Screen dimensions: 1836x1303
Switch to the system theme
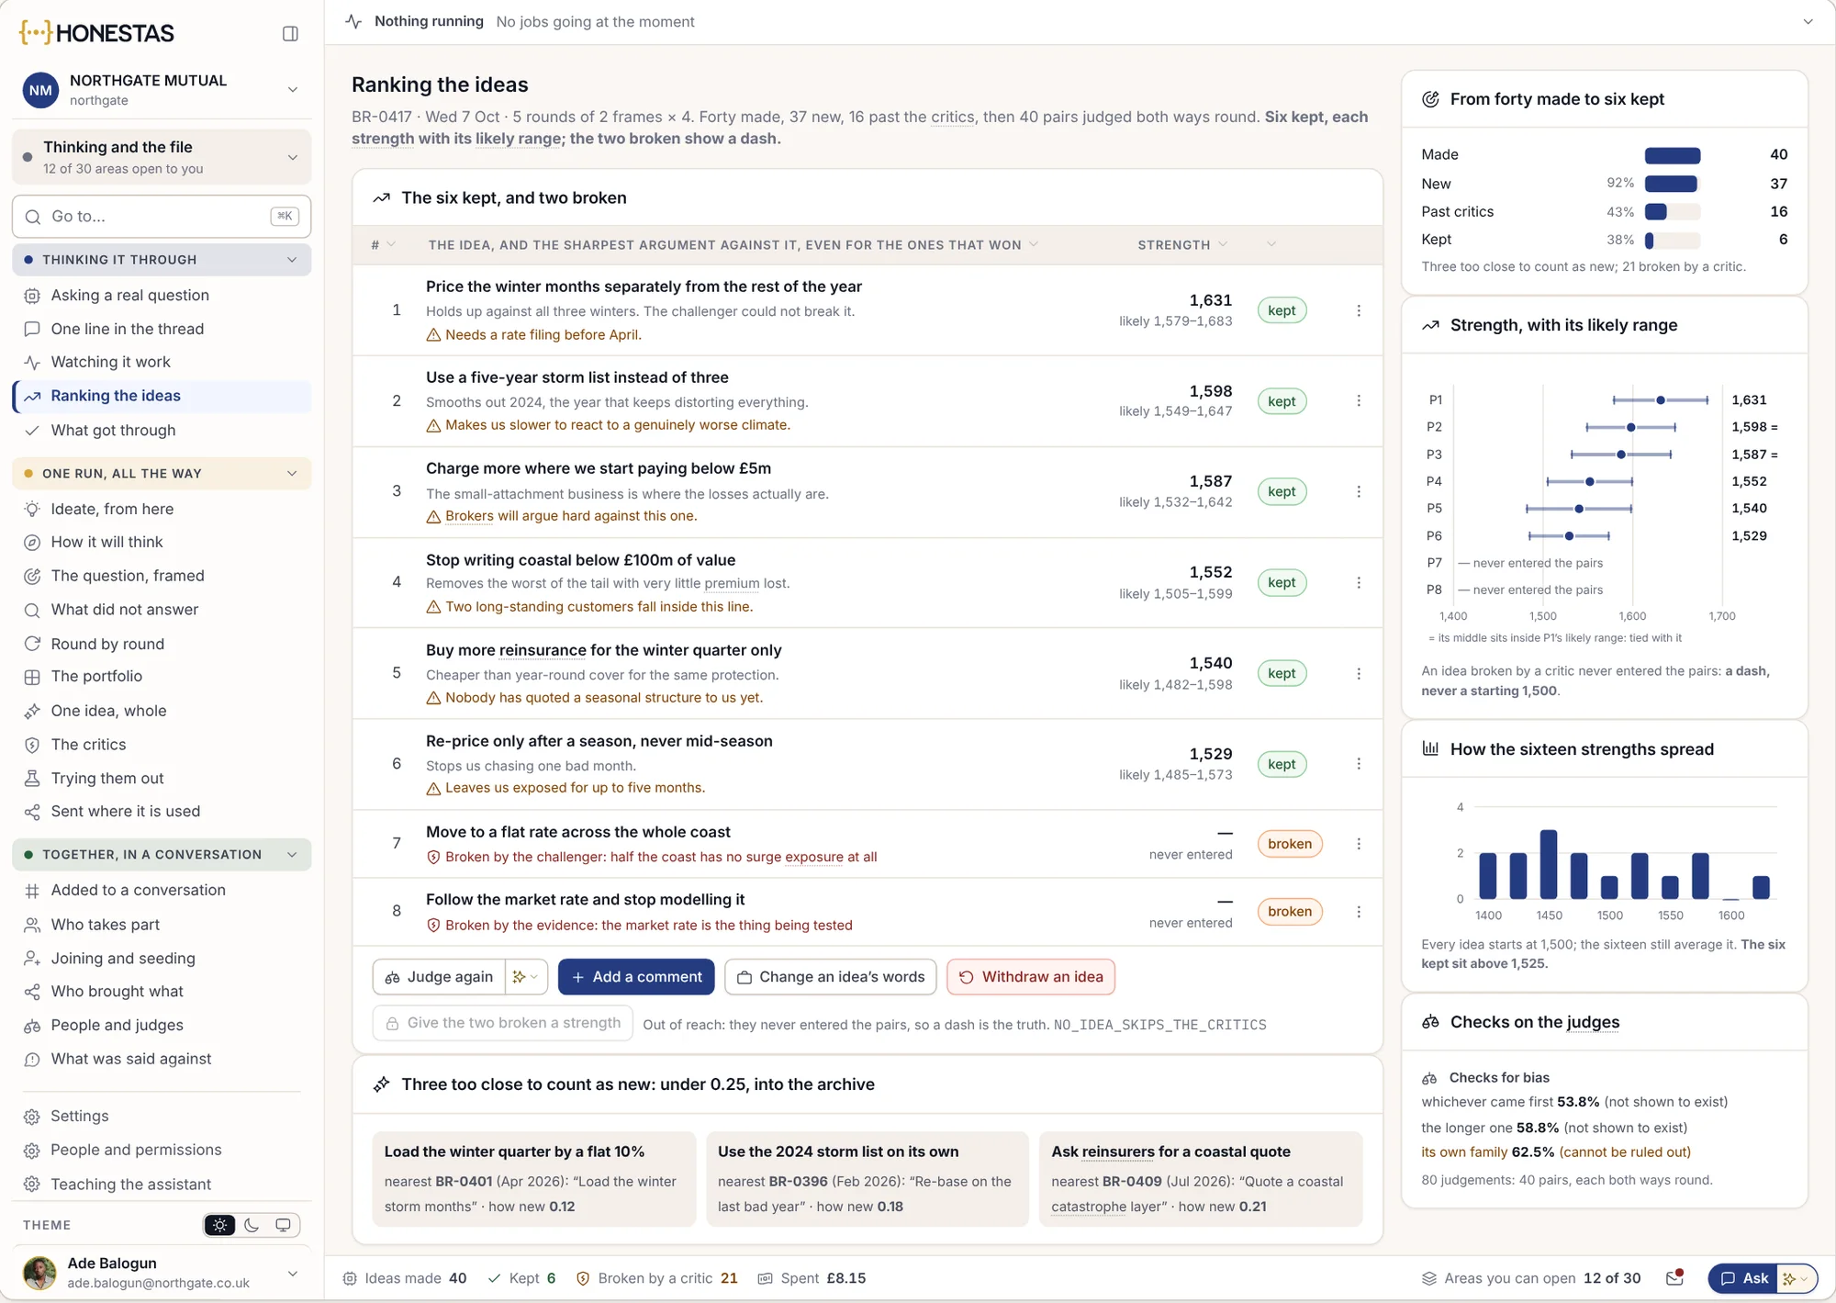pos(284,1225)
